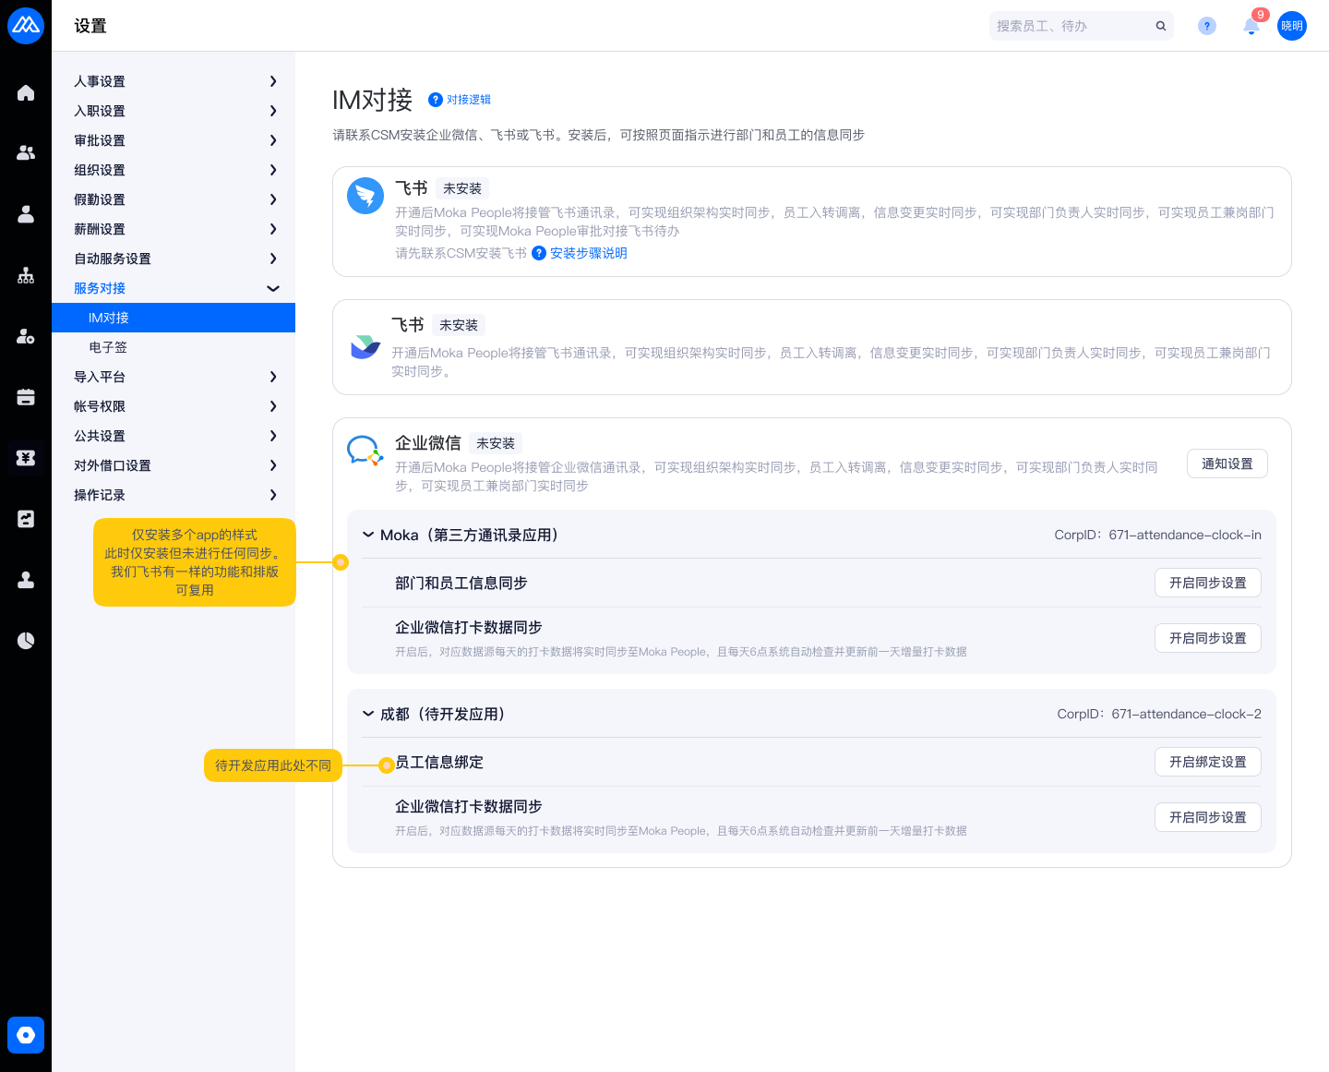Select the 电子签 submenu item
The height and width of the screenshot is (1072, 1329).
point(109,347)
